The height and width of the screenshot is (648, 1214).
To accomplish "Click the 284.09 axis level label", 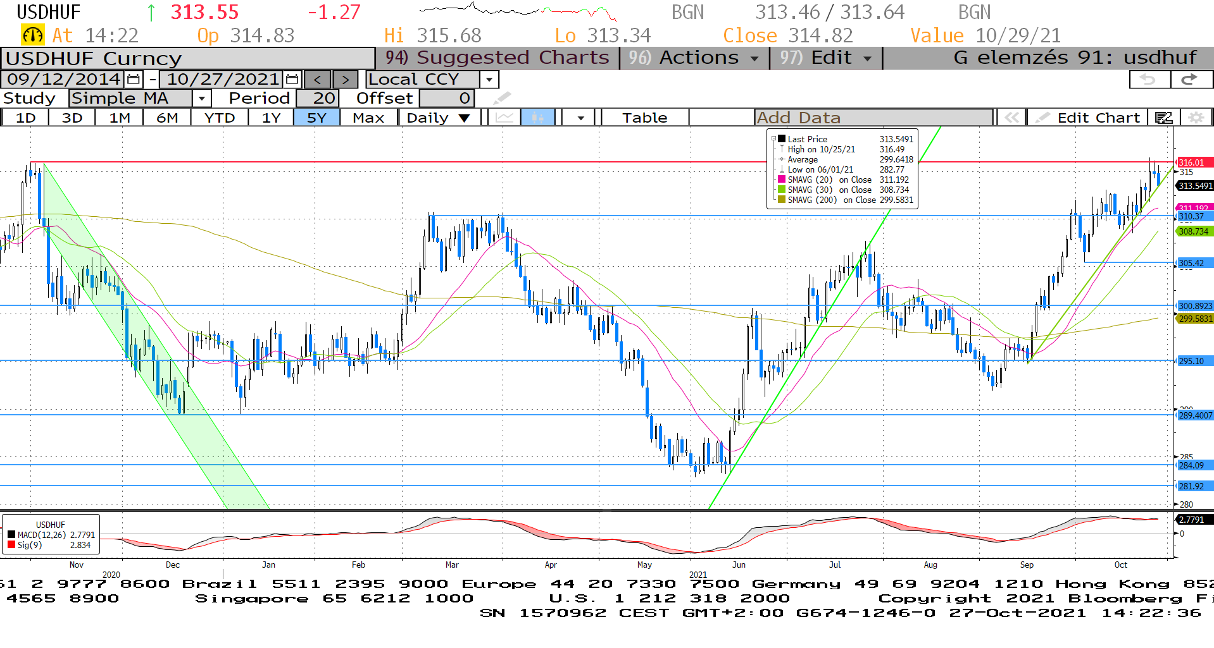I will coord(1194,465).
